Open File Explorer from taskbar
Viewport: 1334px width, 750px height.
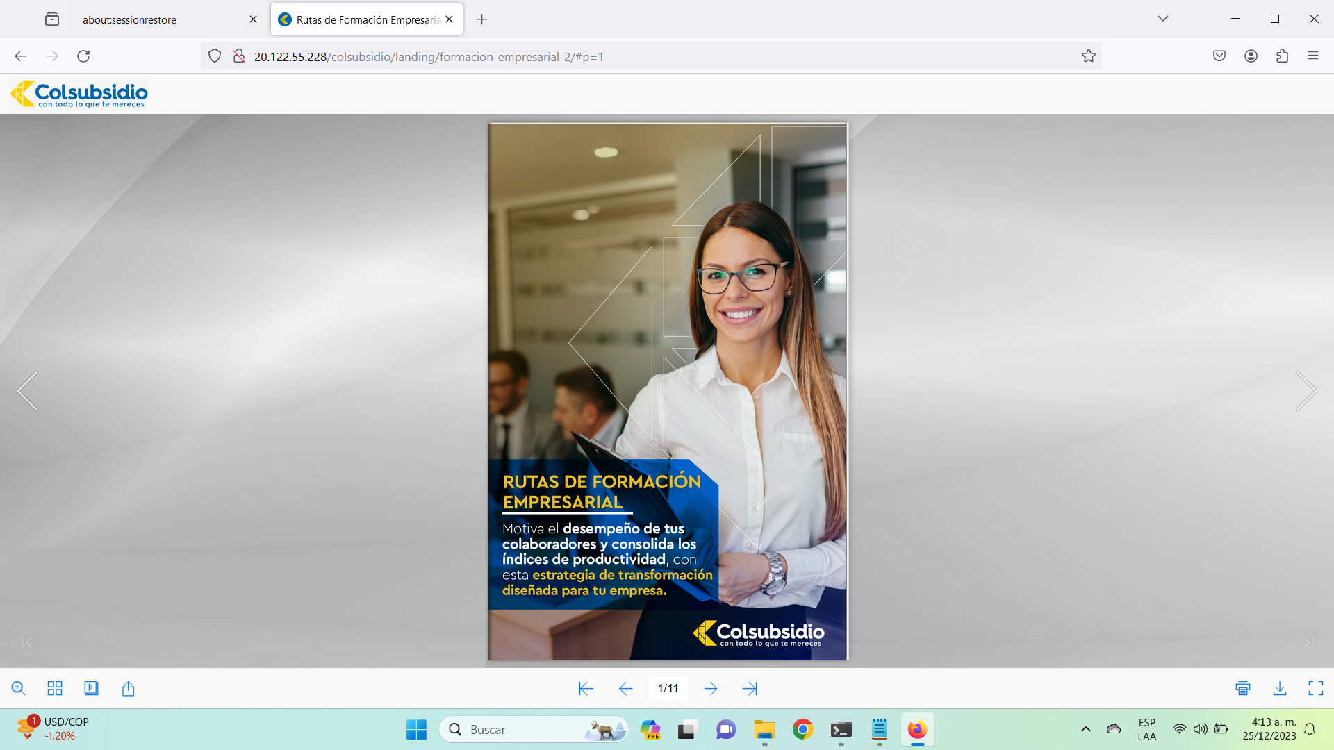click(764, 730)
